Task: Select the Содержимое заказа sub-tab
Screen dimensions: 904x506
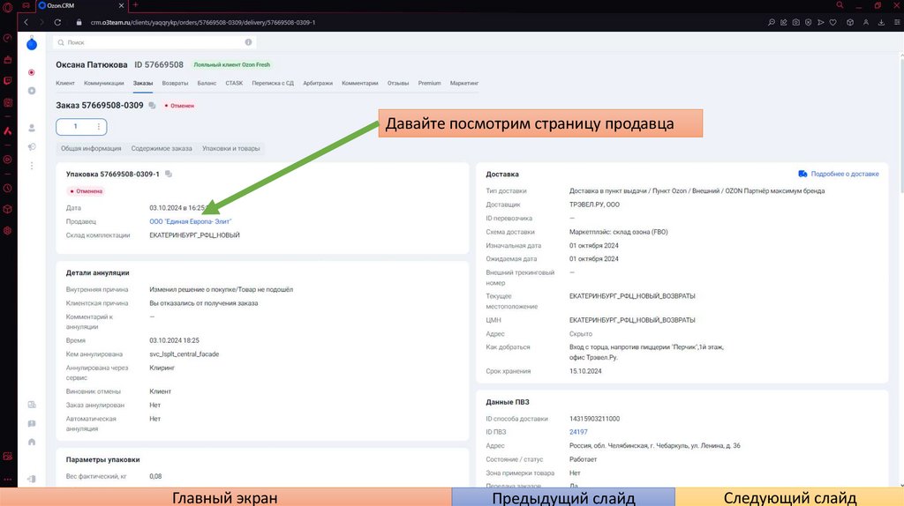Action: click(x=162, y=148)
